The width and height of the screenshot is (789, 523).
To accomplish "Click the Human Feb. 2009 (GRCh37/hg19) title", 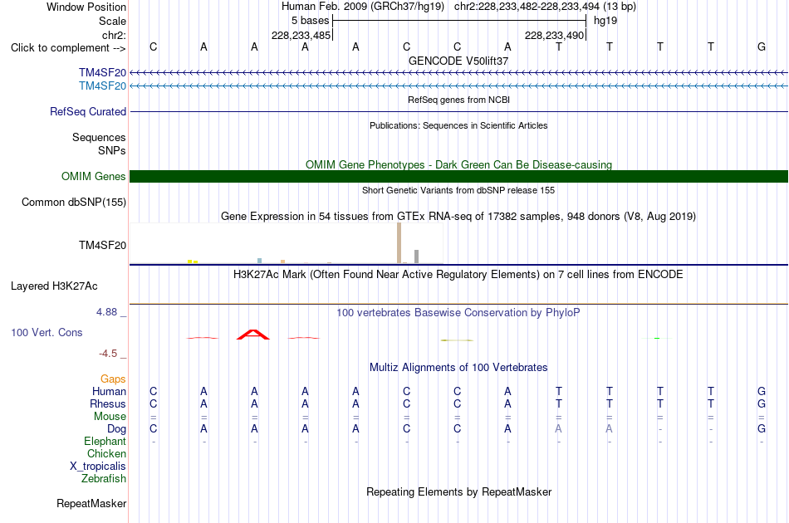I will coord(363,7).
